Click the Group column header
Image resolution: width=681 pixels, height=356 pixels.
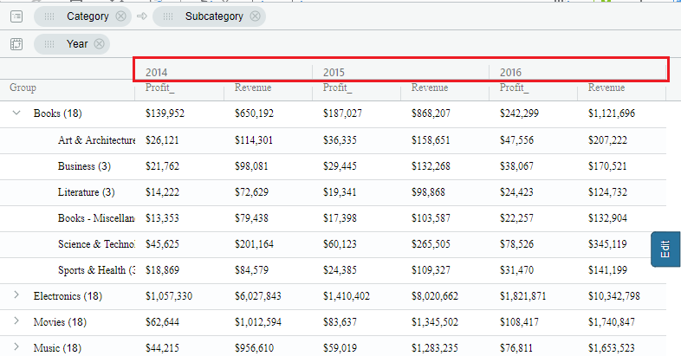click(x=23, y=87)
